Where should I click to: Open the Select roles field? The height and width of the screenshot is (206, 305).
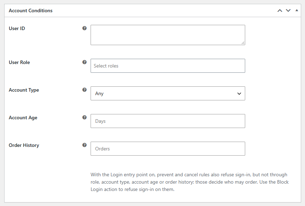click(168, 66)
